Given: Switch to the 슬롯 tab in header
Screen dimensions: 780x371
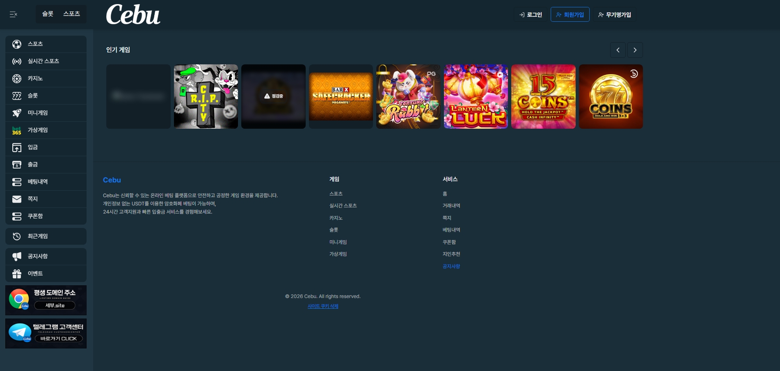Looking at the screenshot, I should click(x=48, y=14).
